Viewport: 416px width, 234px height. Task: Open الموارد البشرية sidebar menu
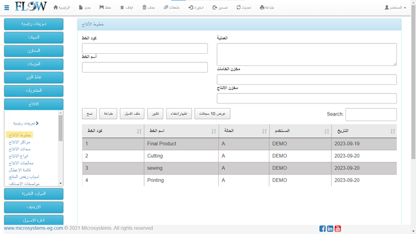coord(34,193)
